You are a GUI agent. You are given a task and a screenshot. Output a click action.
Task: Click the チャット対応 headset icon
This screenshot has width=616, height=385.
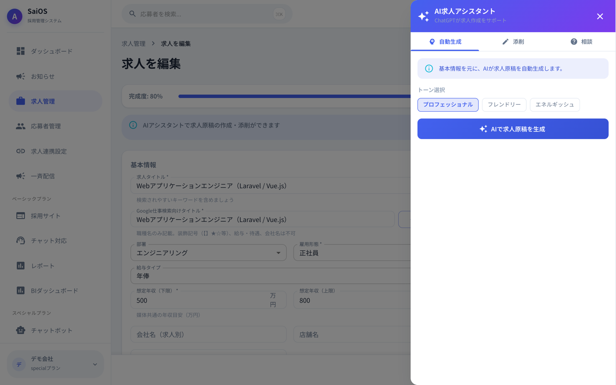point(21,241)
